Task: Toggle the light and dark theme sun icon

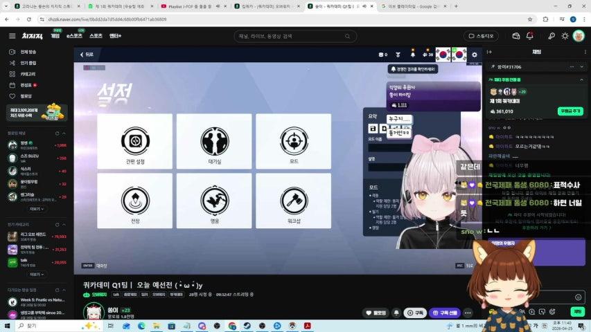Action: (565, 36)
